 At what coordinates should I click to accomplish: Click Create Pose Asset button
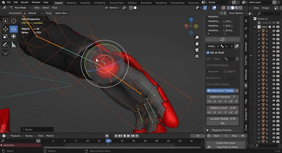click(x=226, y=143)
